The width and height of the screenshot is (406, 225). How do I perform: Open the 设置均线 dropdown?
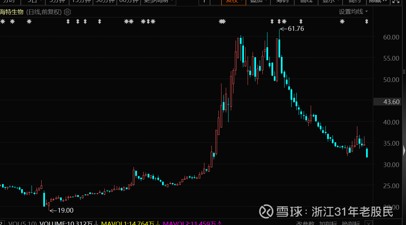click(x=353, y=12)
